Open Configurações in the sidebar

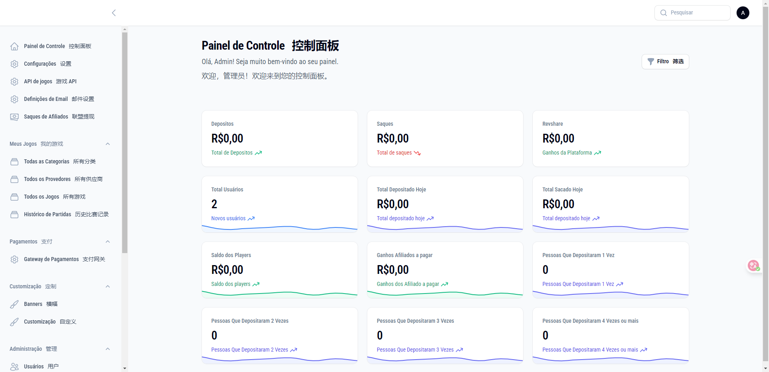[x=60, y=64]
